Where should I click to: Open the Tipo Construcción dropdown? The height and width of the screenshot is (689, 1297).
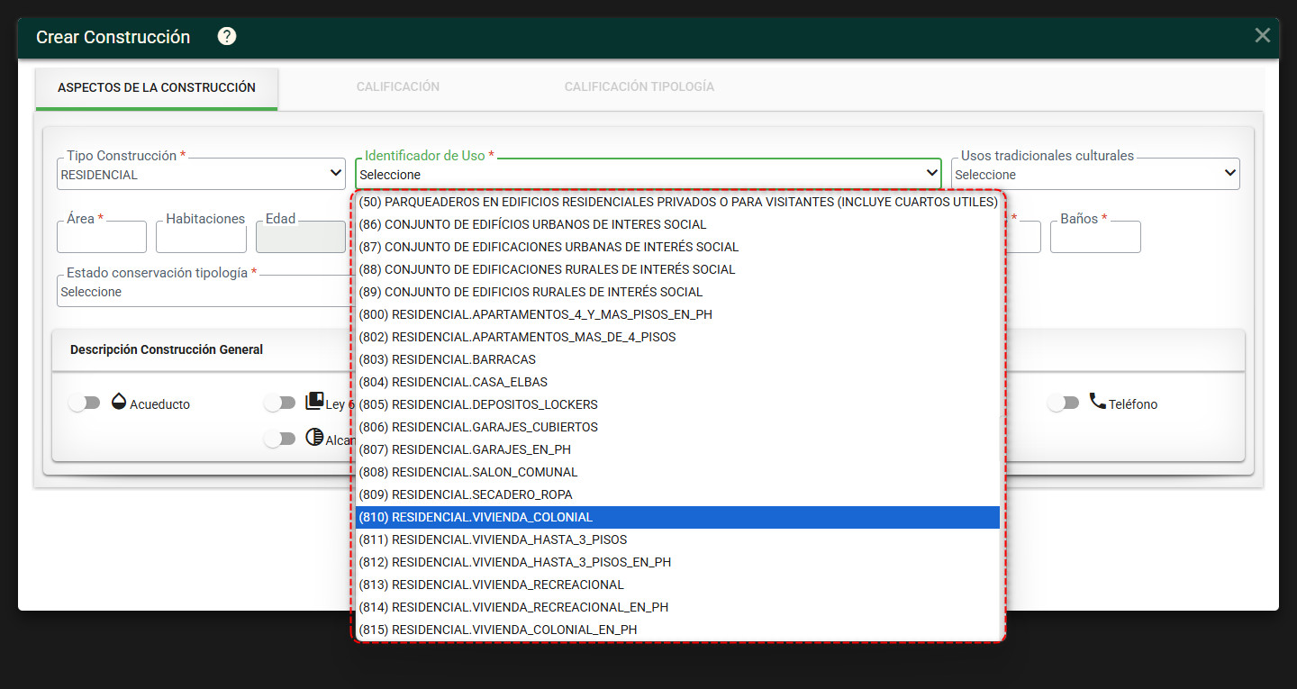coord(201,174)
